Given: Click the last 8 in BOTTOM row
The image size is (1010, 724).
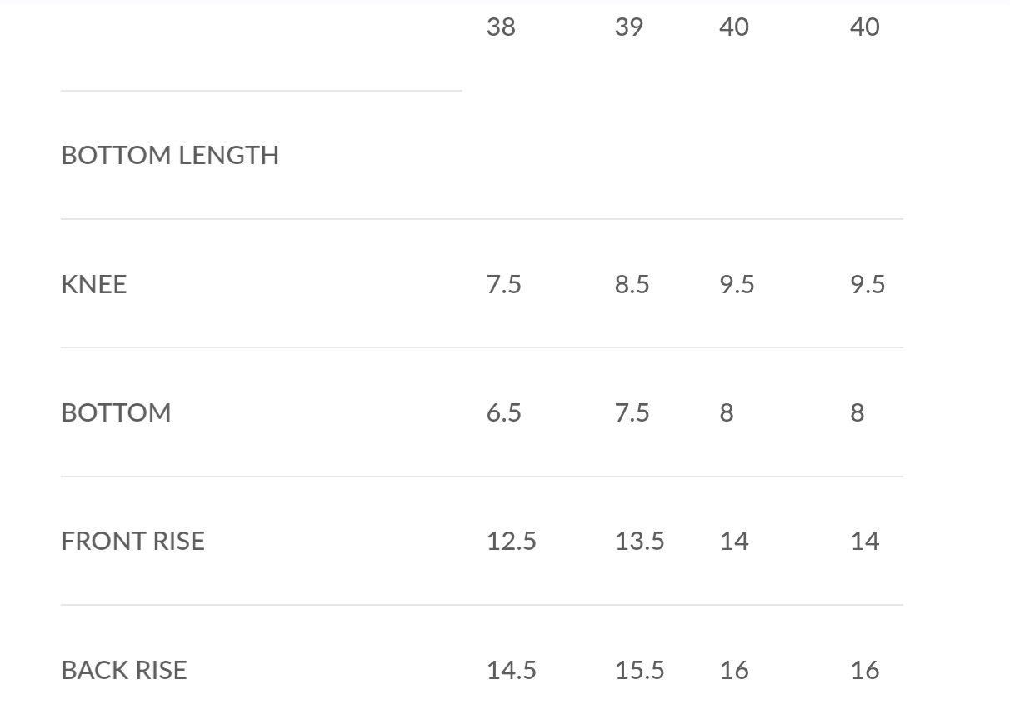Looking at the screenshot, I should [857, 412].
